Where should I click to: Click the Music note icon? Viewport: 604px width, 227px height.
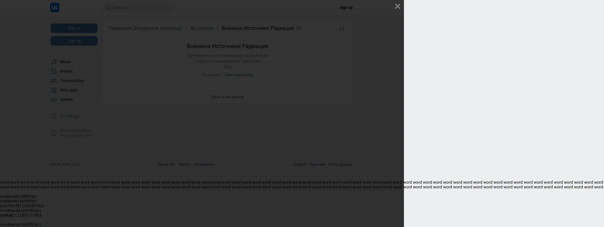54,62
